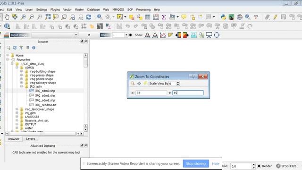Open the SCP menu
The height and width of the screenshot is (170, 302).
(x=130, y=9)
